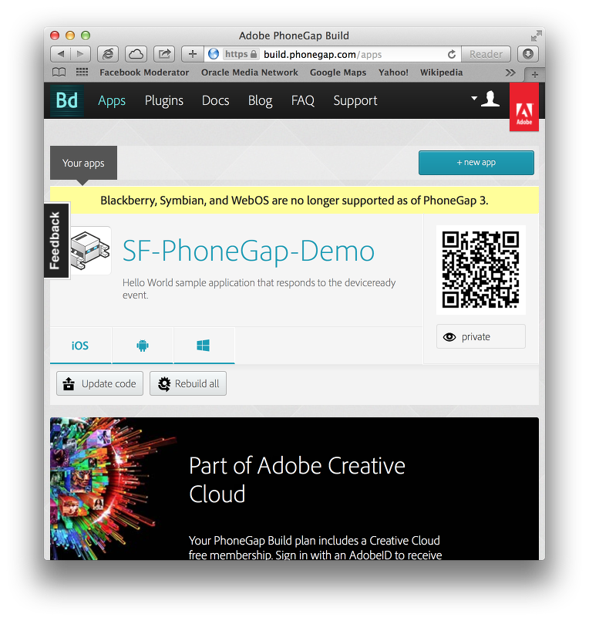Select the FAQ navigation item

pyautogui.click(x=303, y=100)
